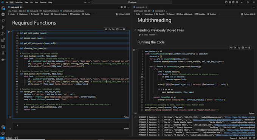This screenshot has width=257, height=140.
Task: Go forward with the navigation arrow
Action: tap(89, 2)
